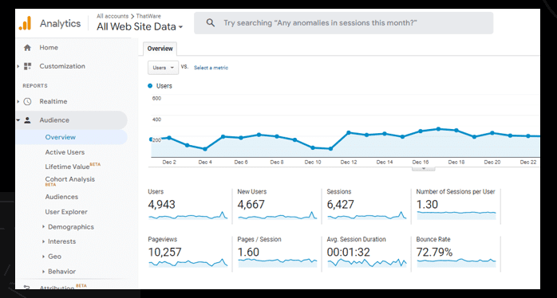Open the Active Users report

tap(65, 152)
